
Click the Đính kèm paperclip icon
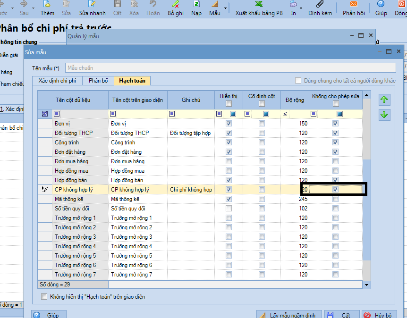pyautogui.click(x=320, y=4)
